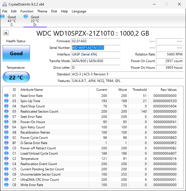Image resolution: width=186 pixels, height=191 pixels.
Task: Select the D: drive status orb
Action: click(x=26, y=17)
